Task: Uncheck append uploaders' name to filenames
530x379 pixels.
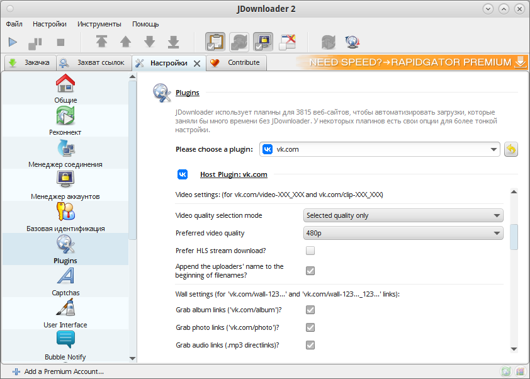Action: point(310,271)
